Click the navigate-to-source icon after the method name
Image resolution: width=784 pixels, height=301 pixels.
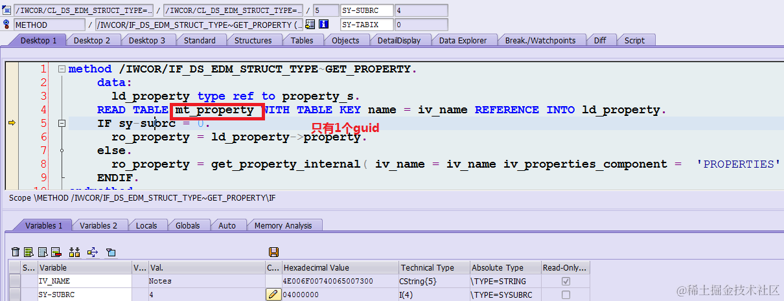(x=310, y=25)
